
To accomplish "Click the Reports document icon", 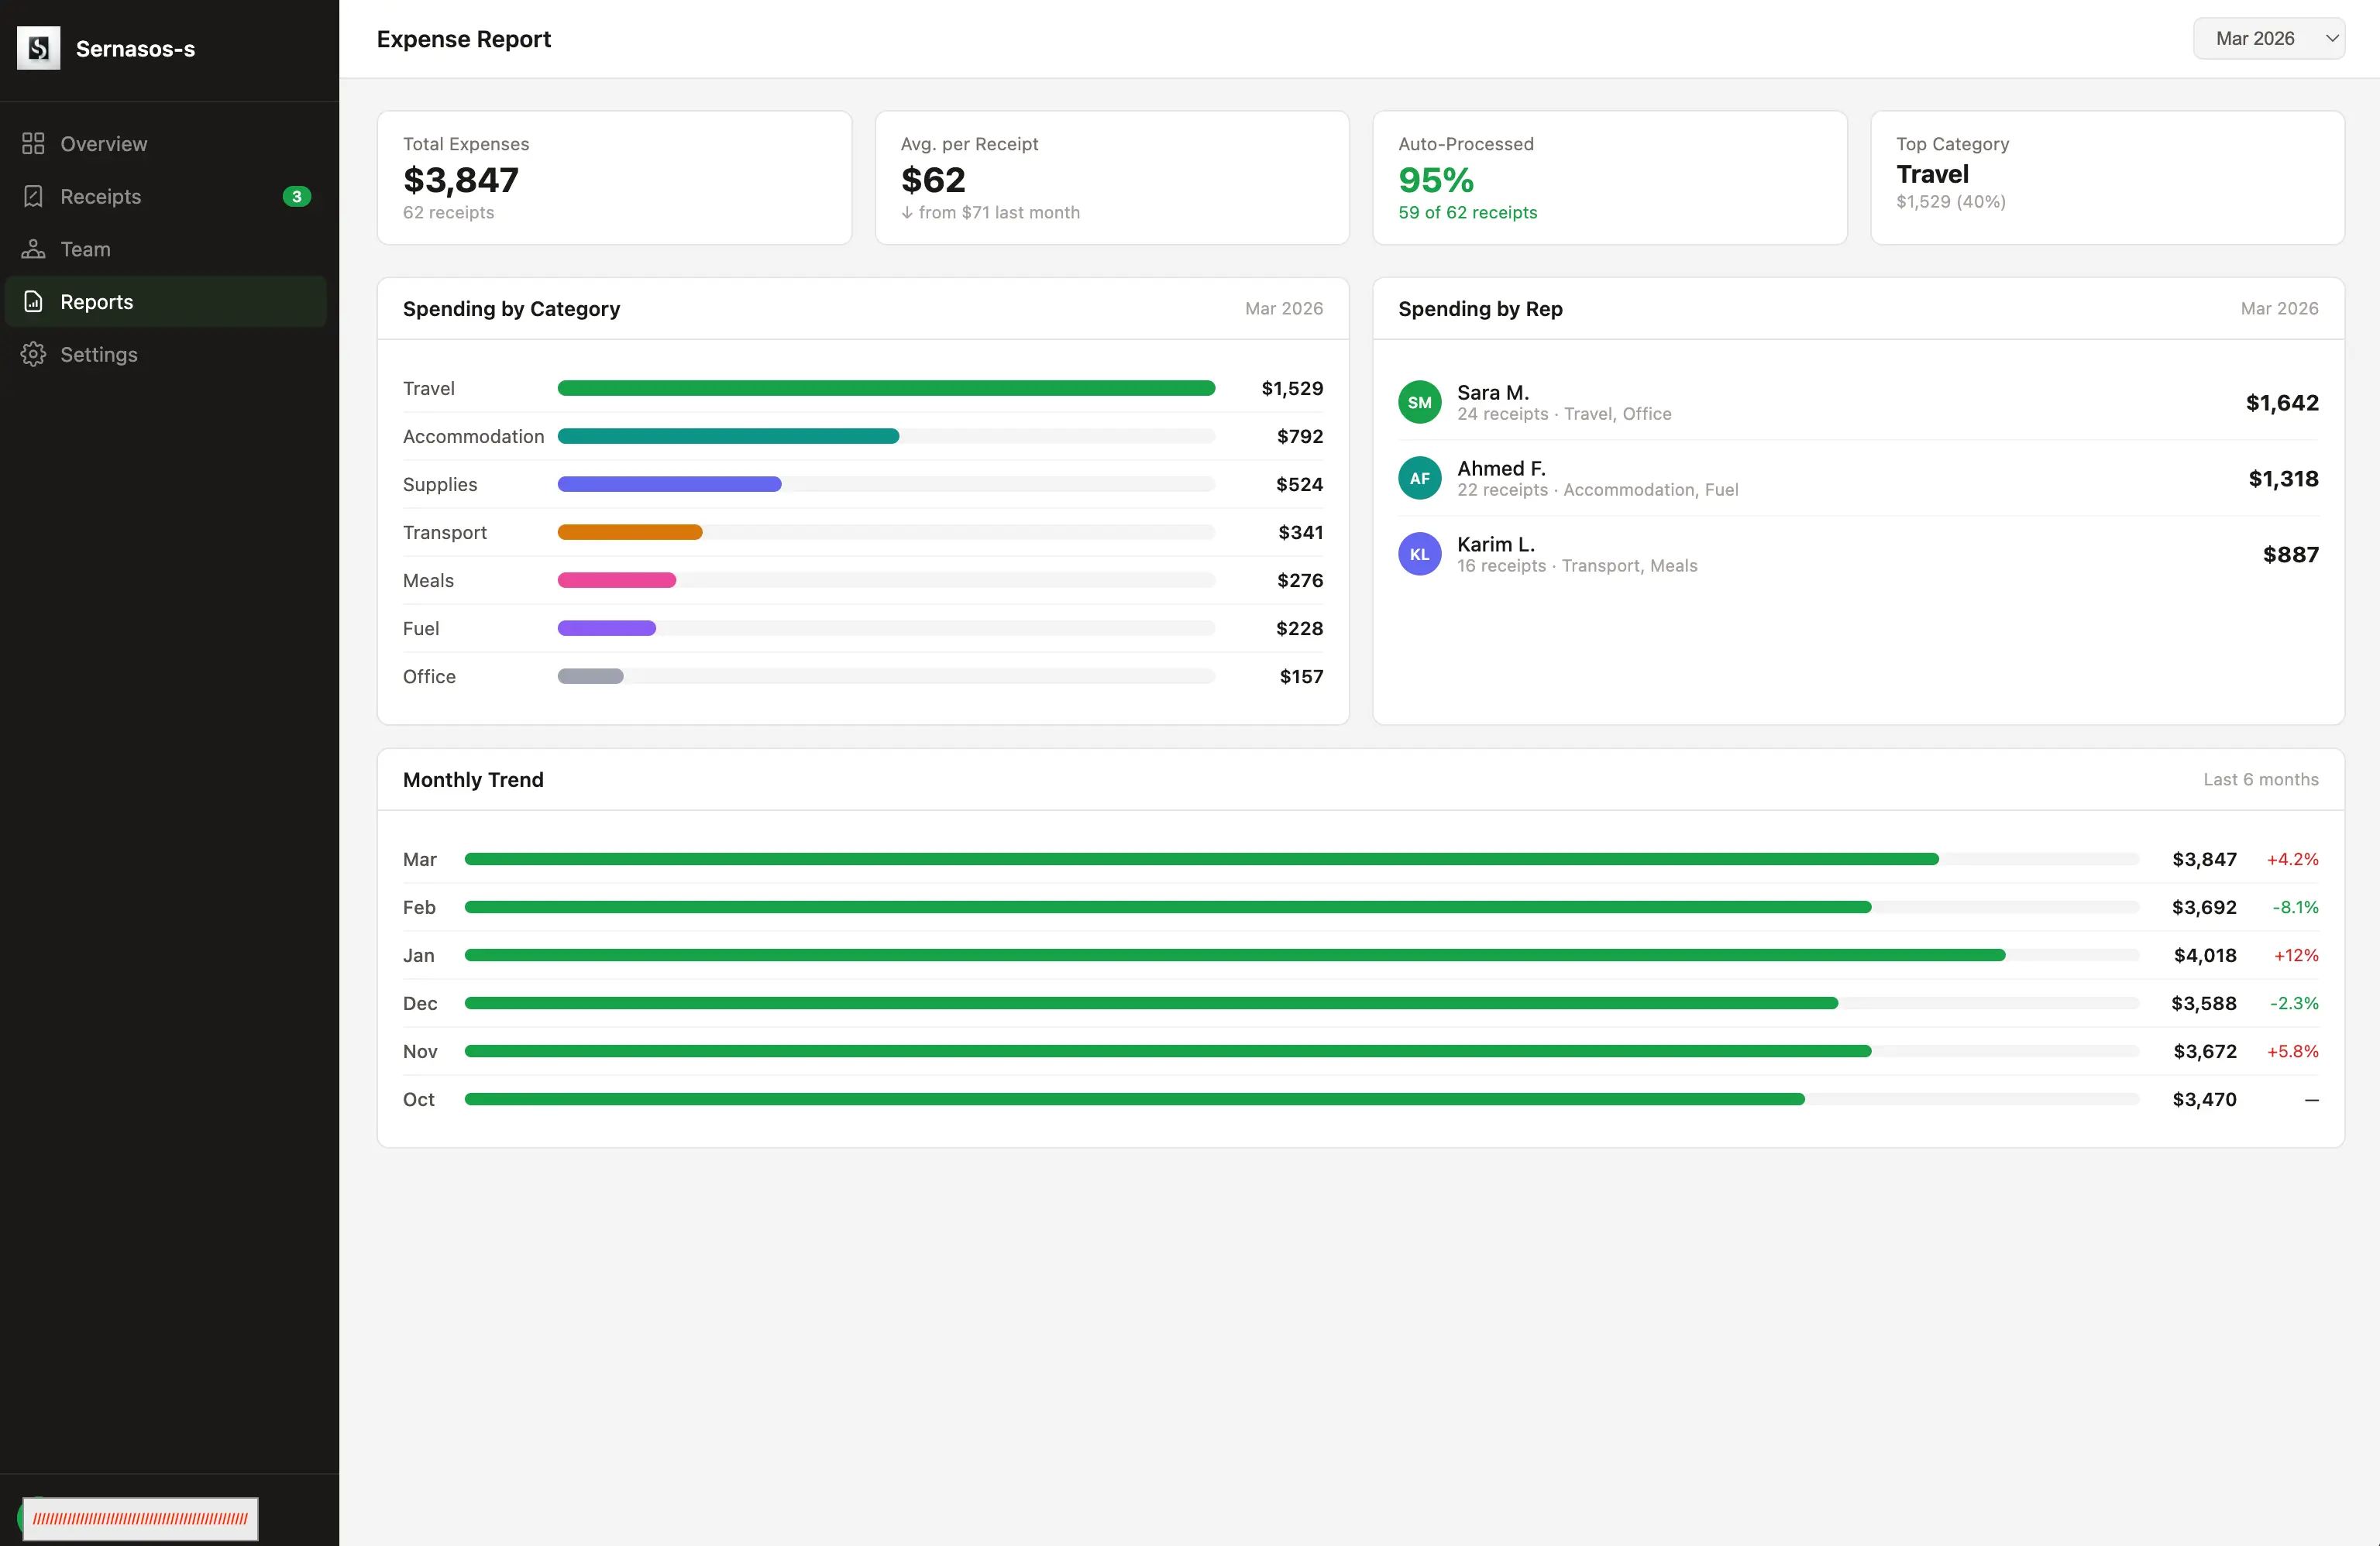I will tap(33, 301).
